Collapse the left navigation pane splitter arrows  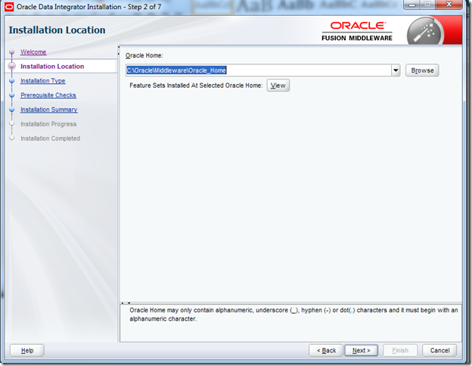[x=119, y=50]
